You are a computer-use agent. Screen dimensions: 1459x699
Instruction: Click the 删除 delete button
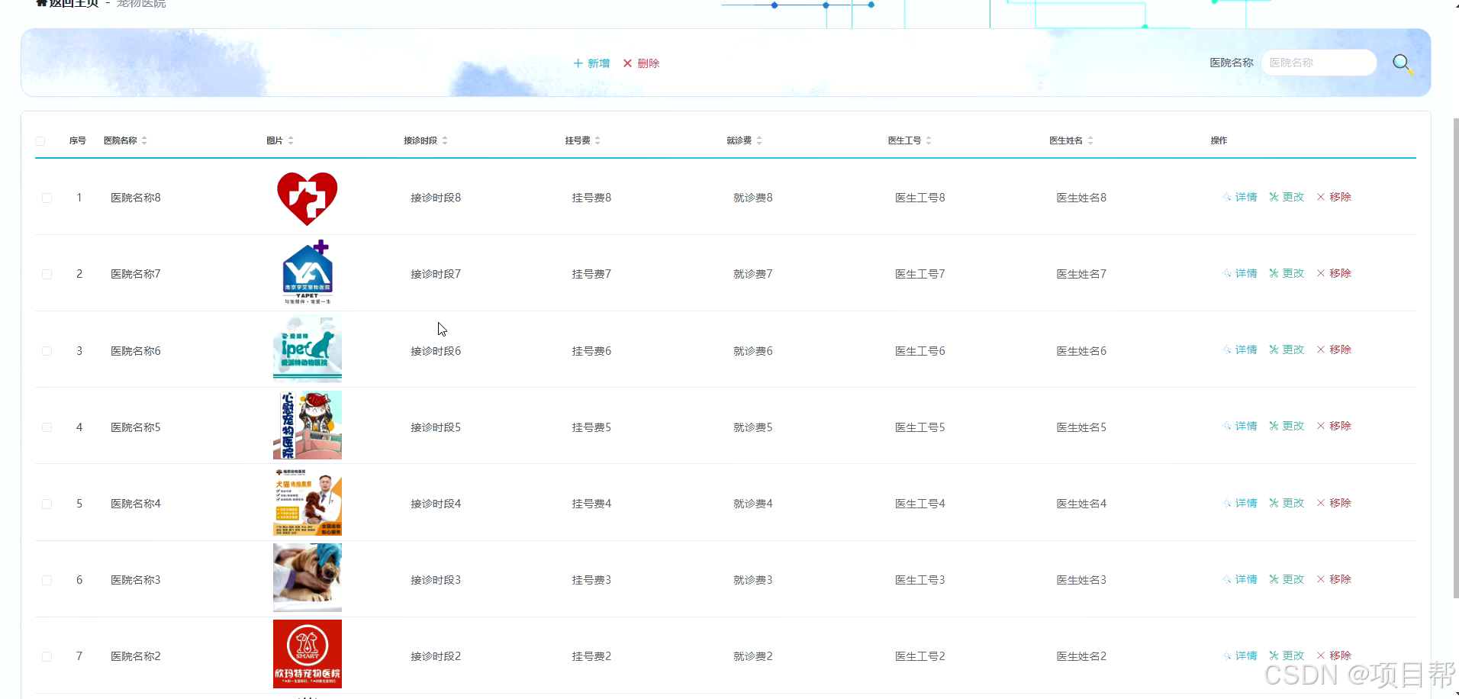click(x=641, y=63)
